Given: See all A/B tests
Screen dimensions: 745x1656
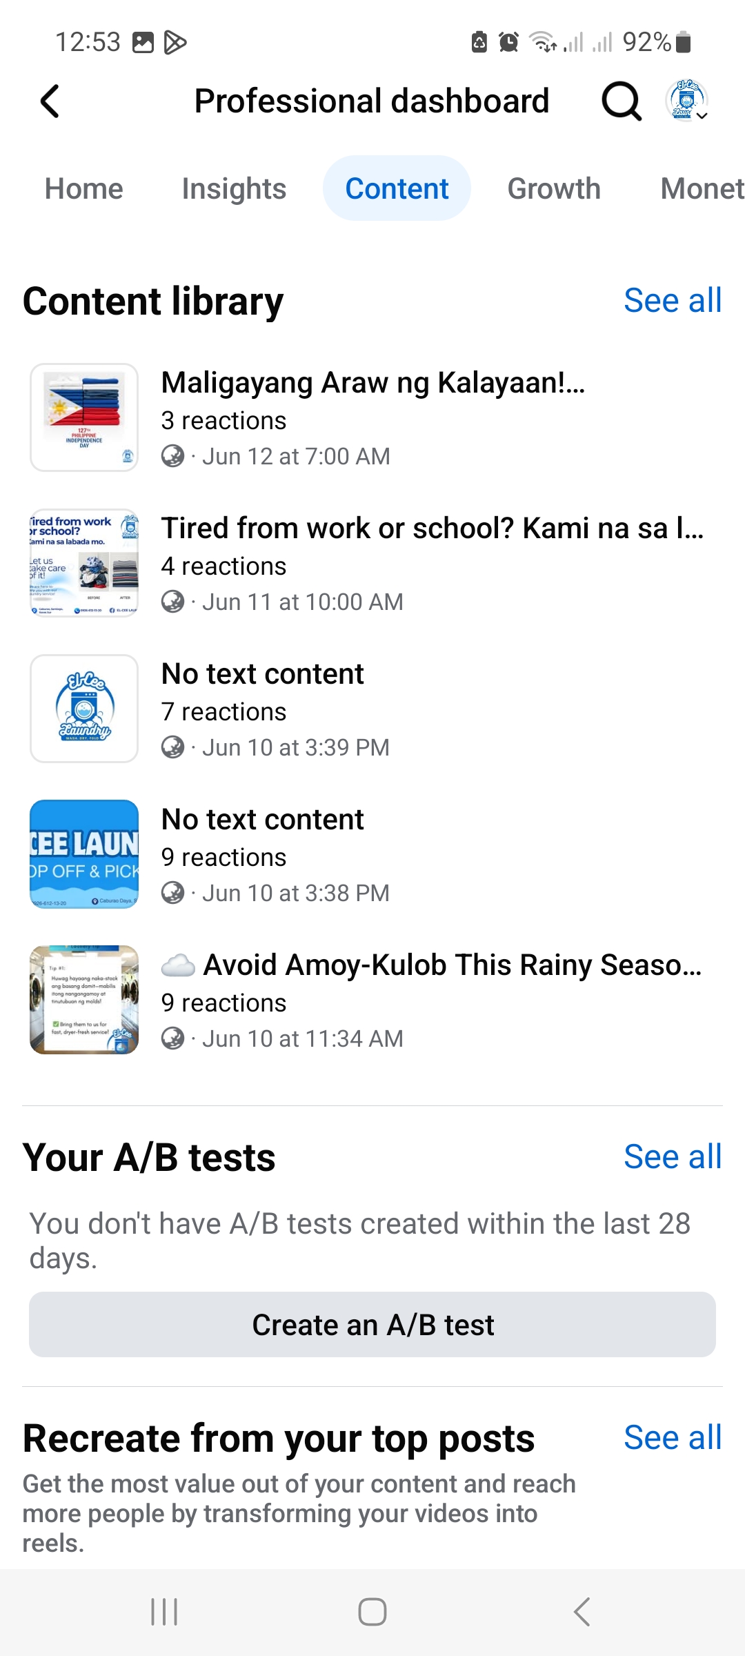Looking at the screenshot, I should tap(673, 1156).
